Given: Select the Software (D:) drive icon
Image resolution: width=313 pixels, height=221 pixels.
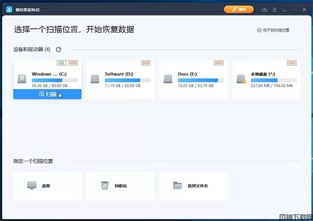Looking at the screenshot, I should click(x=95, y=79).
